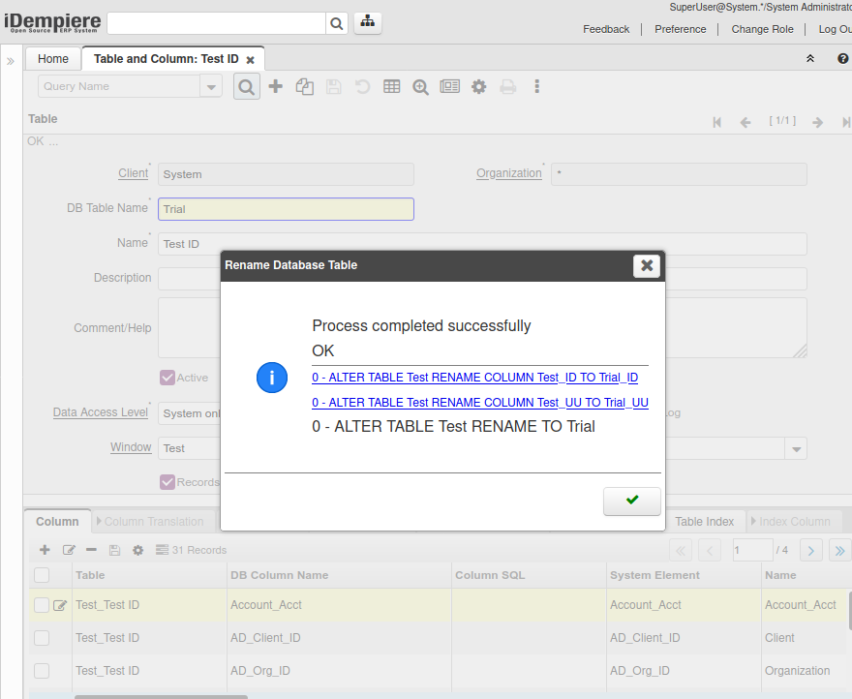
Task: Toggle the Active checkbox
Action: 167,378
